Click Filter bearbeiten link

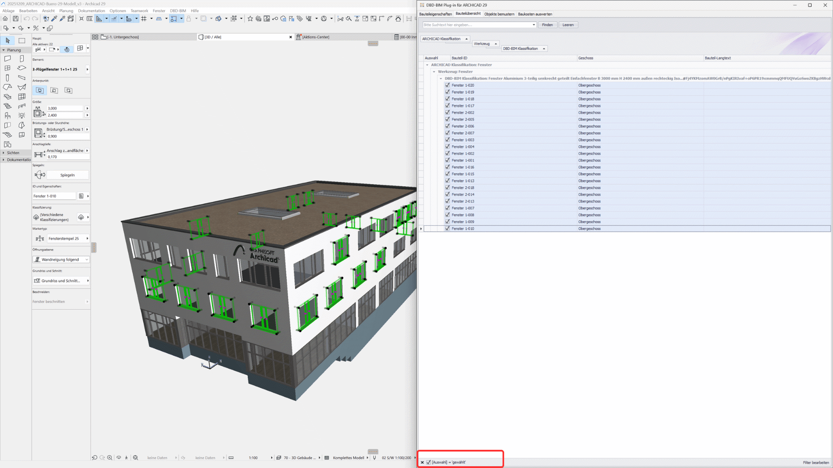coord(816,463)
